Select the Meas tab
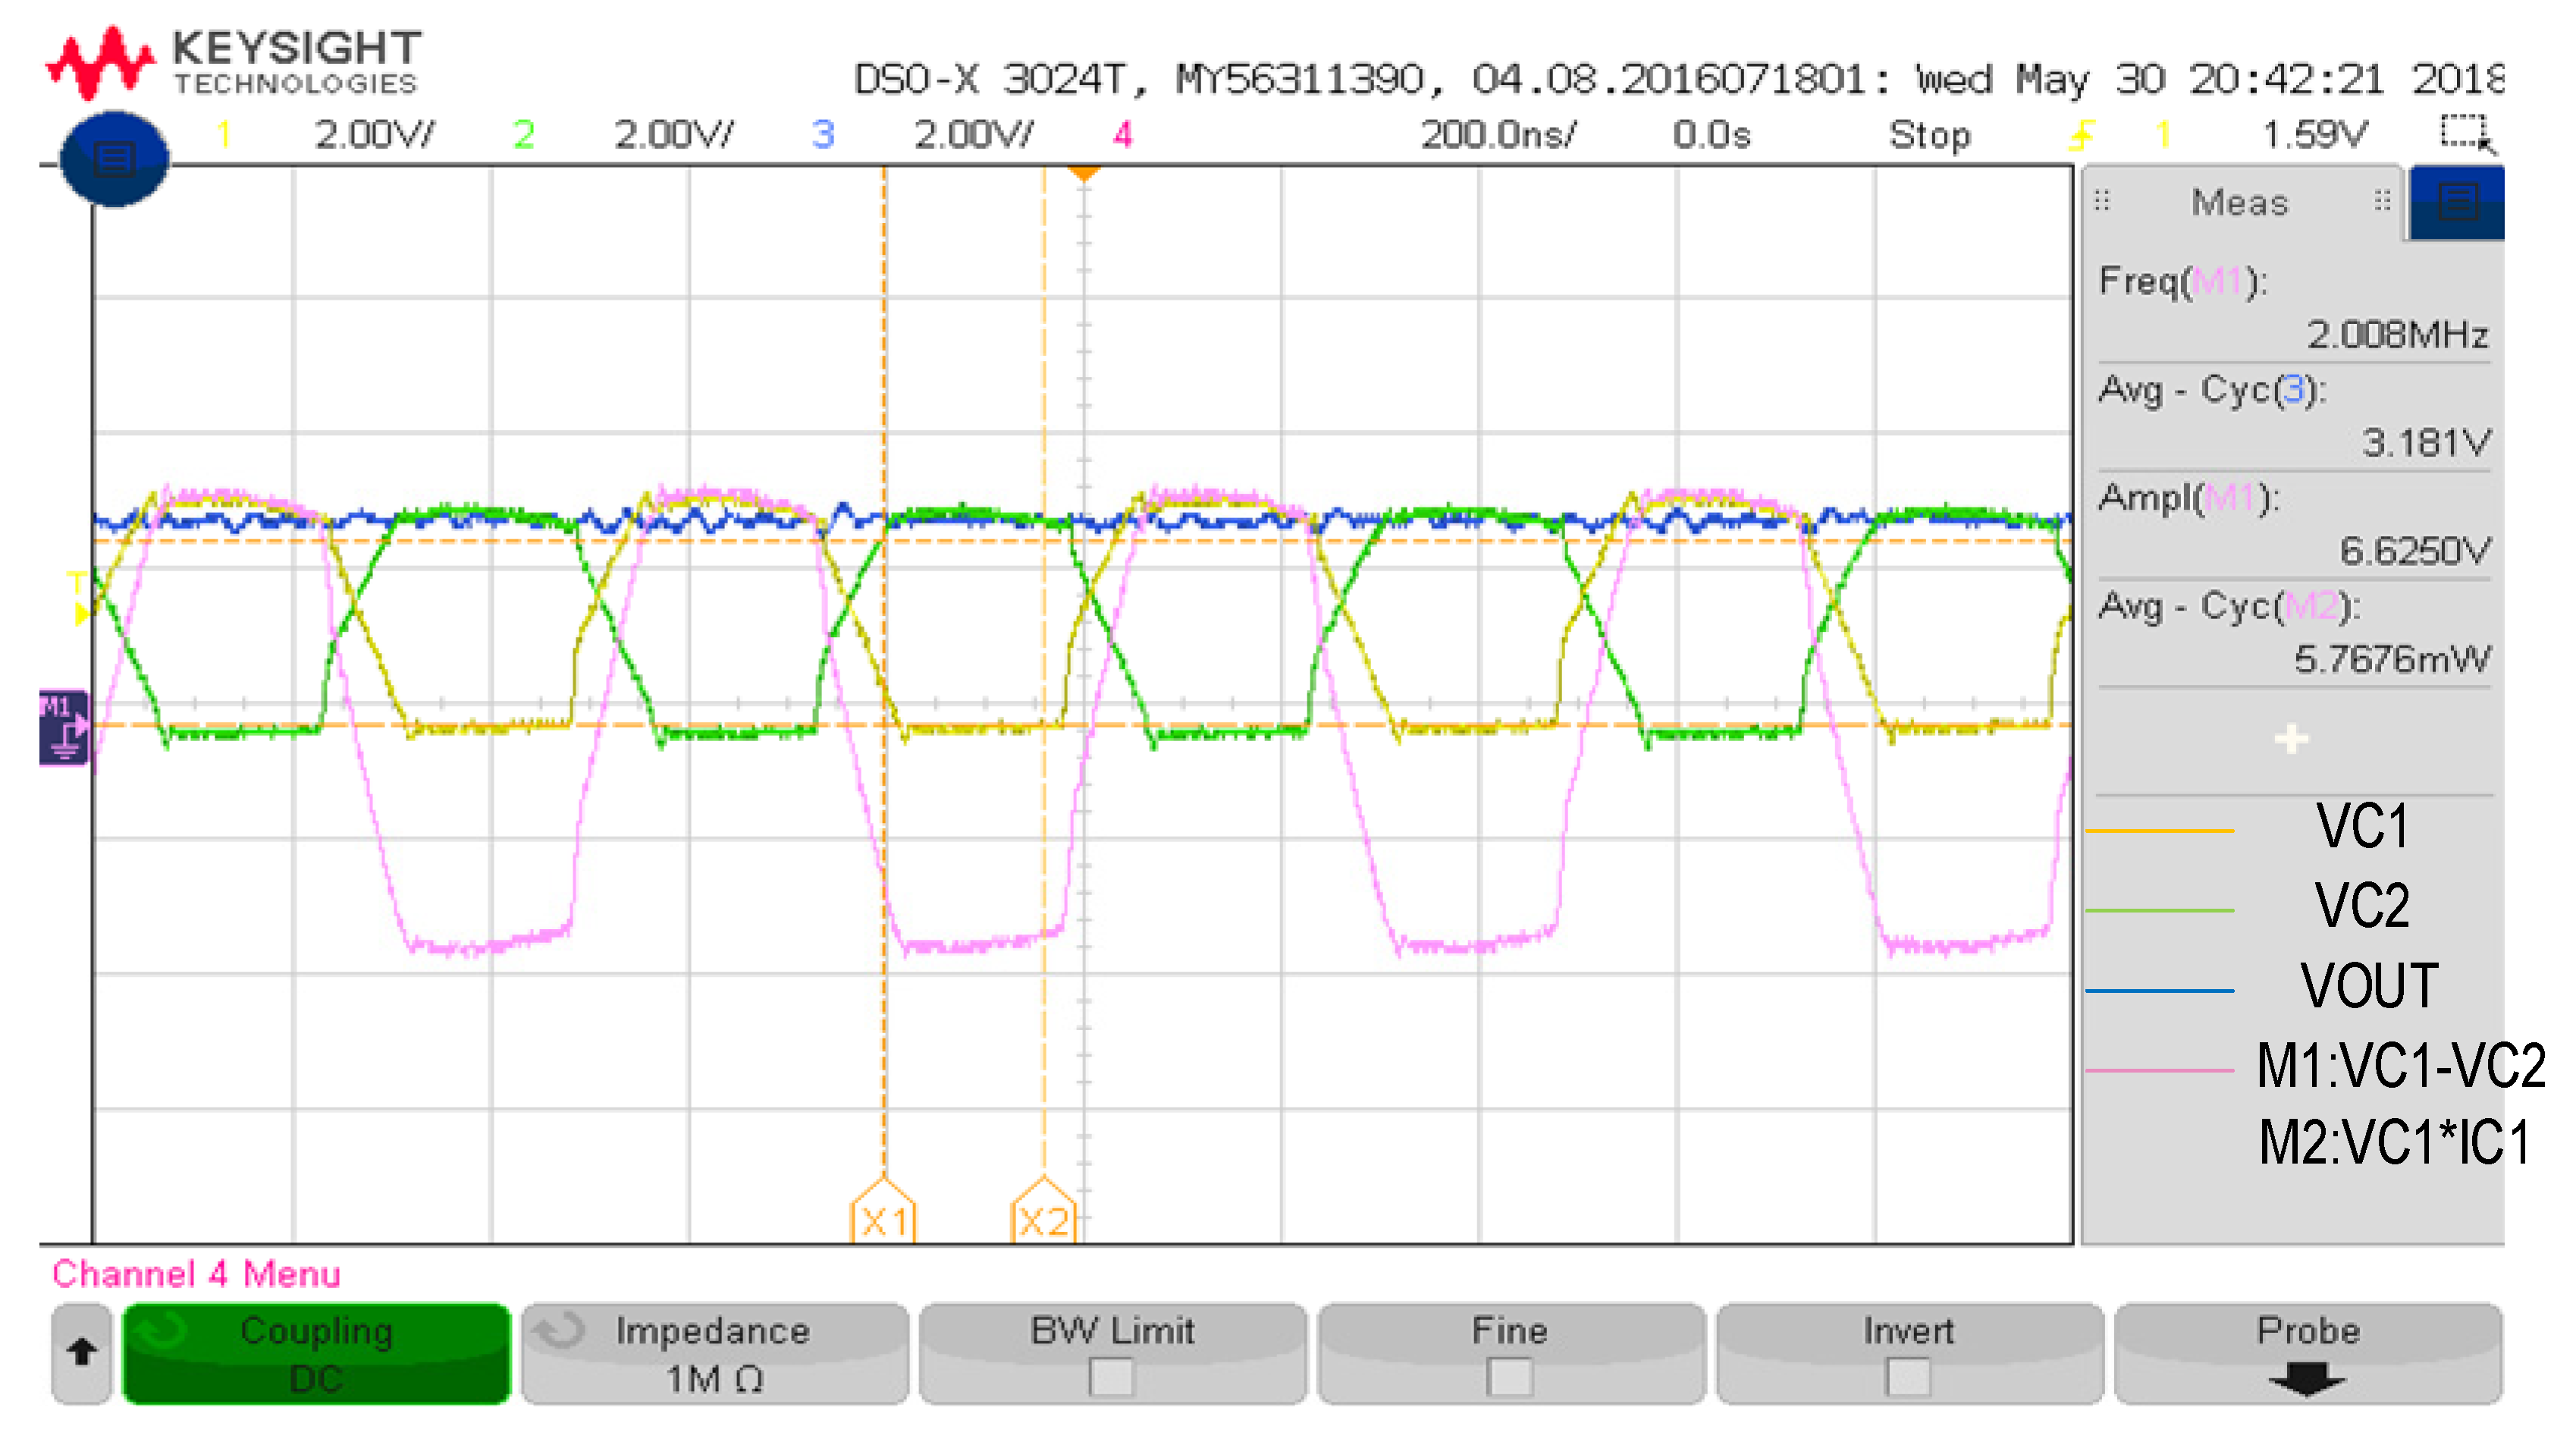The image size is (2576, 1445). pos(2240,202)
